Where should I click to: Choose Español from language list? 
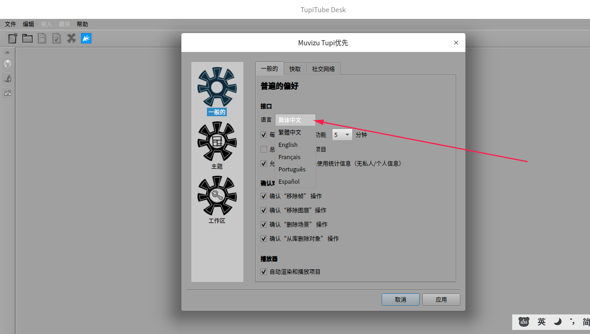pyautogui.click(x=295, y=181)
